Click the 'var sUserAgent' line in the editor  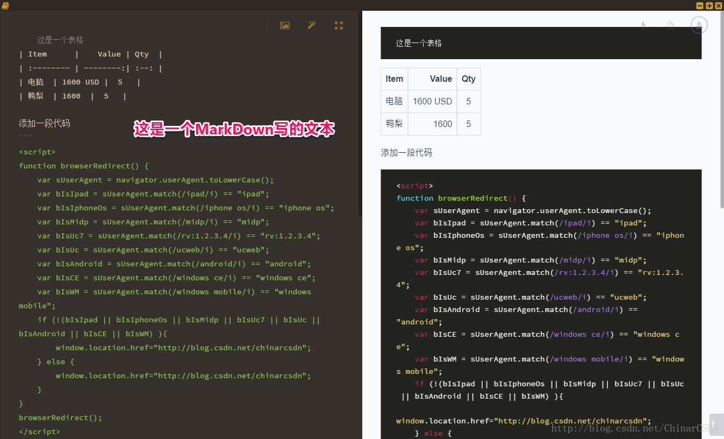click(155, 180)
